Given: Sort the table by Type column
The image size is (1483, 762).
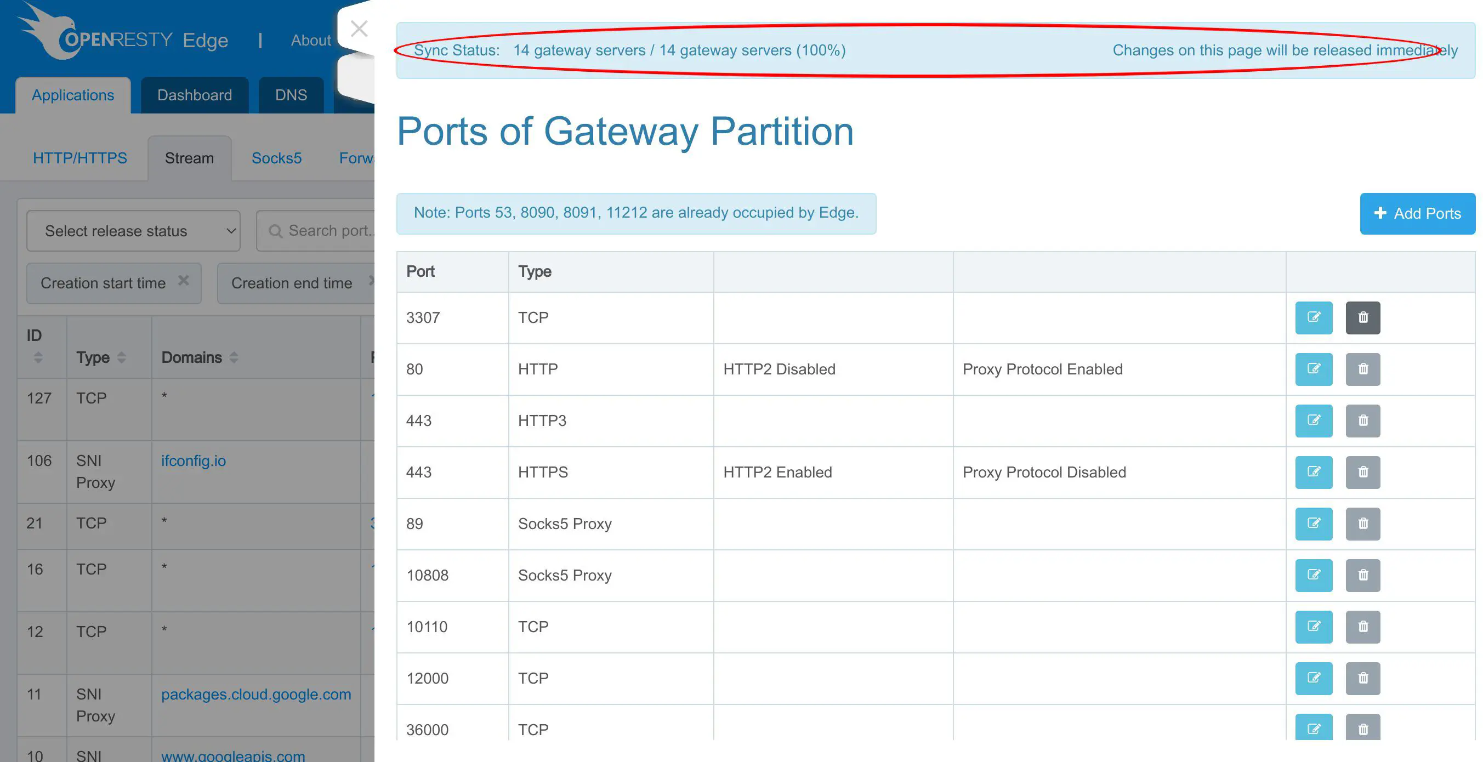Looking at the screenshot, I should point(122,357).
